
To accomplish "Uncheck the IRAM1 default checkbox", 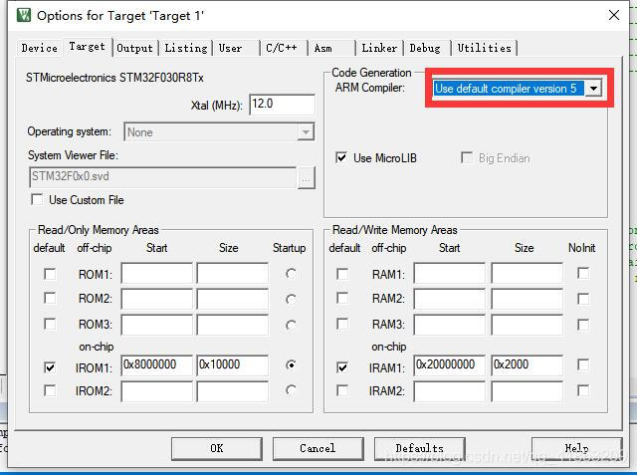I will 342,367.
